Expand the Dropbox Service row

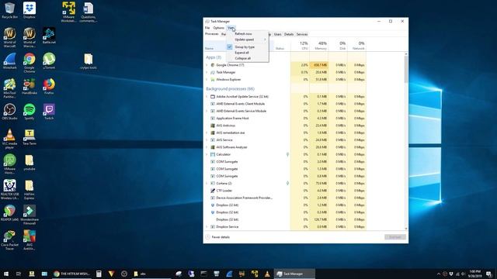[x=207, y=227]
